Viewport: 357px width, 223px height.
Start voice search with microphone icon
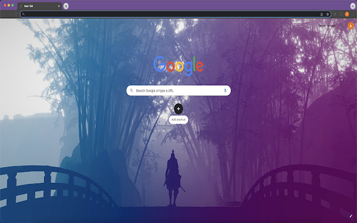pos(225,90)
